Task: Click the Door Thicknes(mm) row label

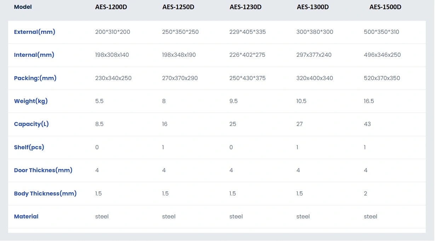Action: click(x=43, y=170)
